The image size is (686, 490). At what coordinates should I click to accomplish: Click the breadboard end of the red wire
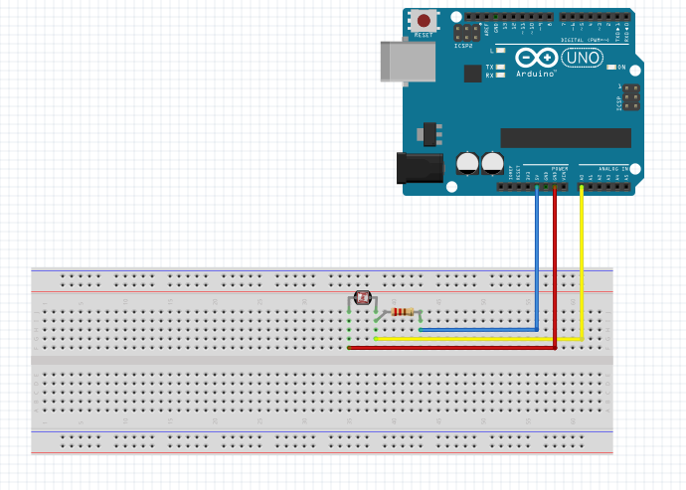click(349, 348)
